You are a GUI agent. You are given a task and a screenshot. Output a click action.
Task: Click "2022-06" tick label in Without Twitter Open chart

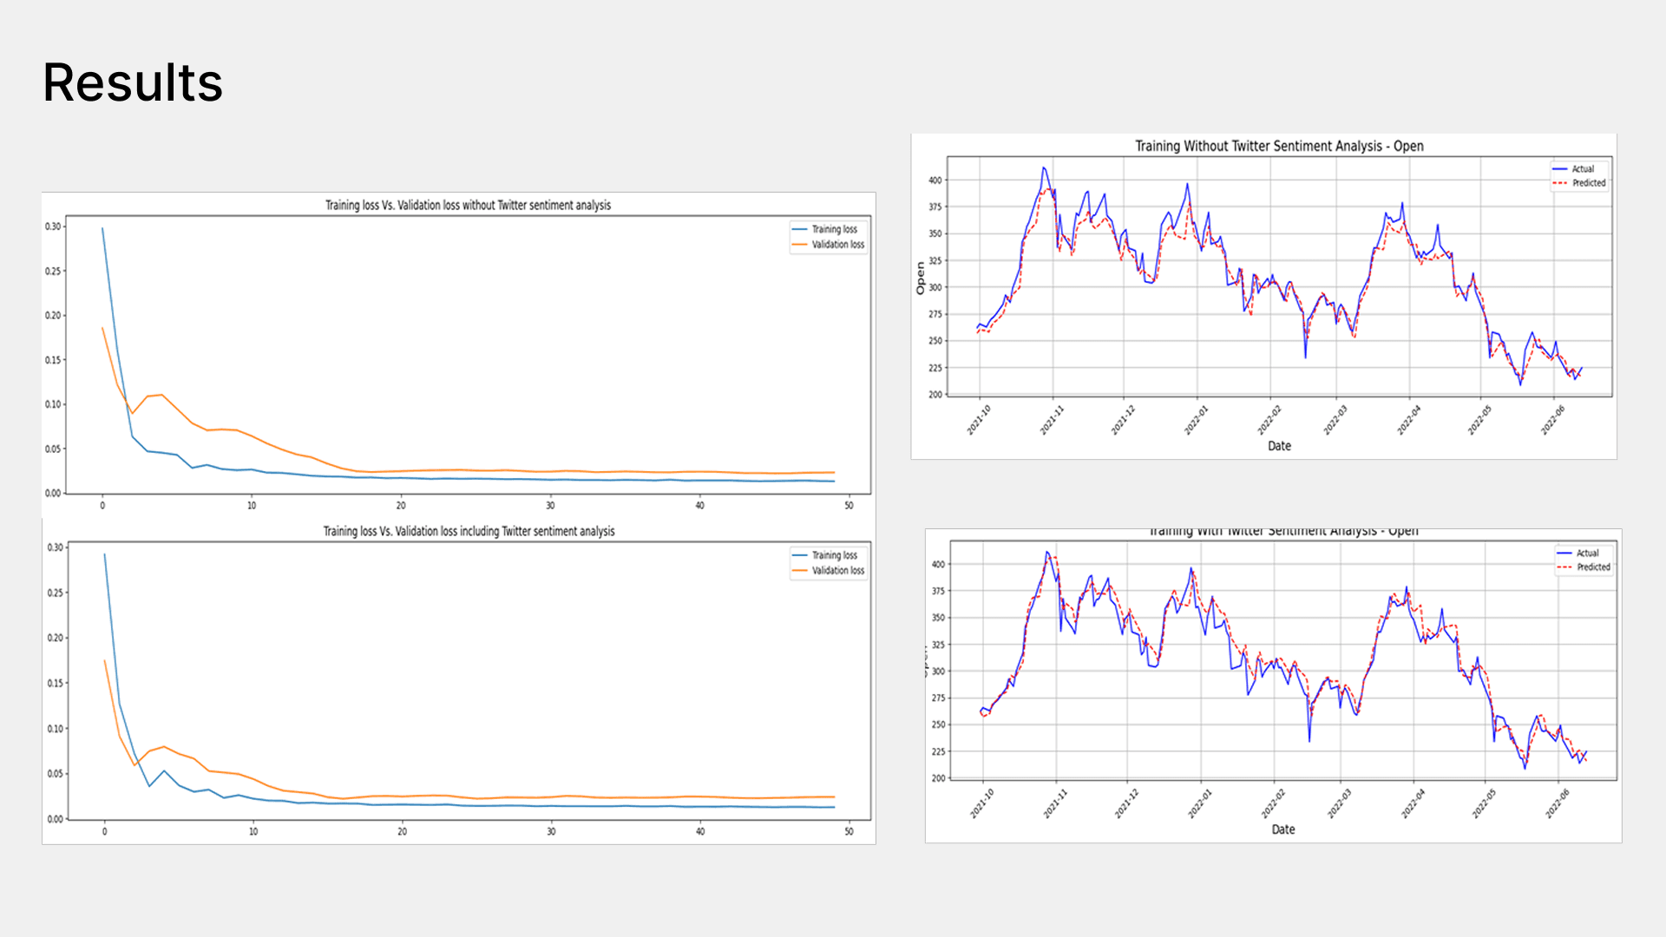point(1552,420)
